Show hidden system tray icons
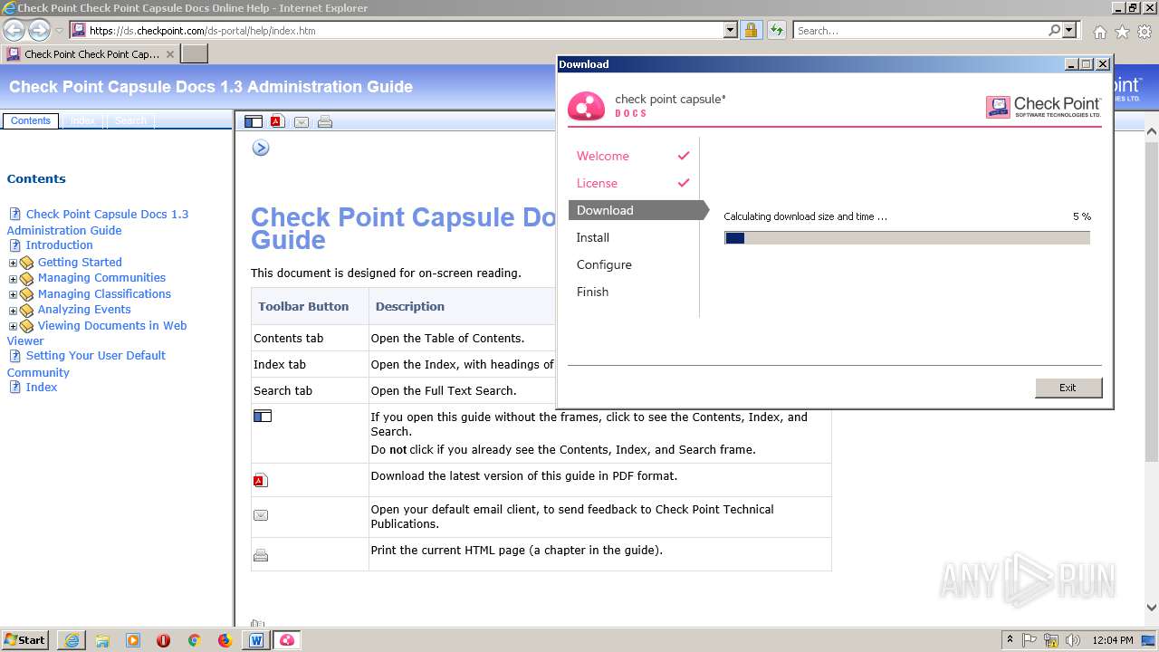Image resolution: width=1159 pixels, height=652 pixels. point(1010,640)
